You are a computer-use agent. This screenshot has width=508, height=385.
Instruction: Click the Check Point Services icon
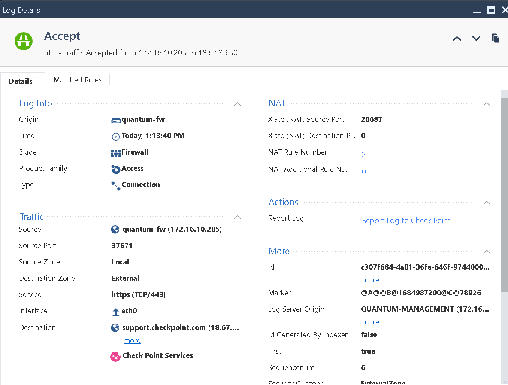click(x=115, y=356)
